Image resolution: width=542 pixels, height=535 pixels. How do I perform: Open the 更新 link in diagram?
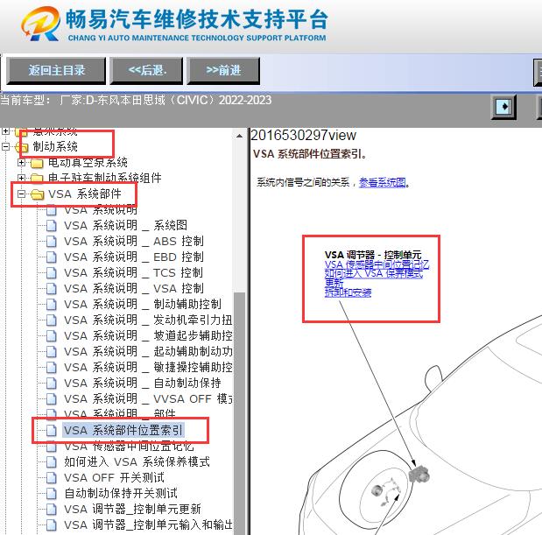[334, 283]
